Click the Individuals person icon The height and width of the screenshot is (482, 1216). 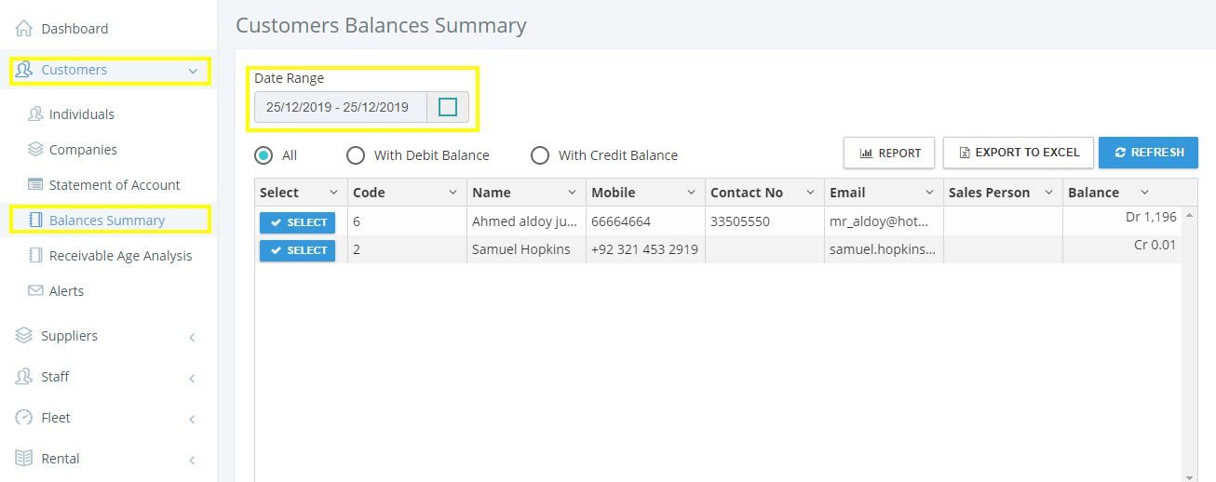coord(35,114)
